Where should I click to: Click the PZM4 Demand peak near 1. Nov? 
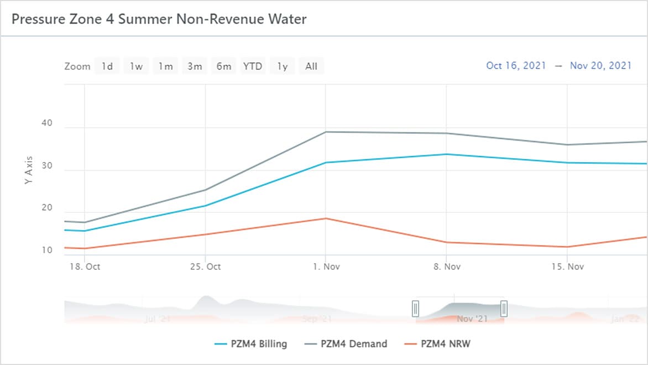[325, 132]
